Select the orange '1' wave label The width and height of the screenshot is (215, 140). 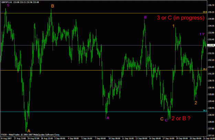[173, 26]
